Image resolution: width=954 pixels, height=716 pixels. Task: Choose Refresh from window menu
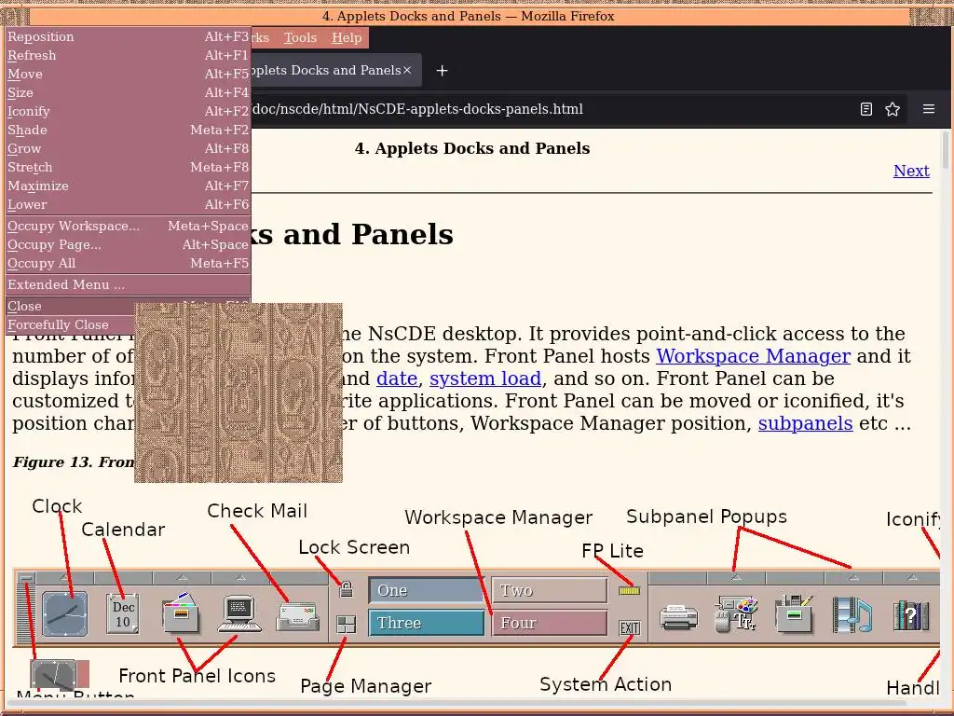pyautogui.click(x=128, y=55)
